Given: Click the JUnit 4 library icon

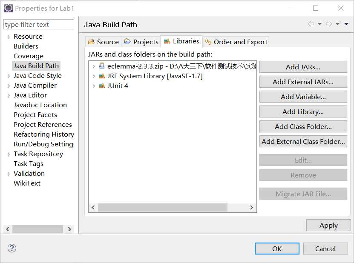Looking at the screenshot, I should 102,86.
